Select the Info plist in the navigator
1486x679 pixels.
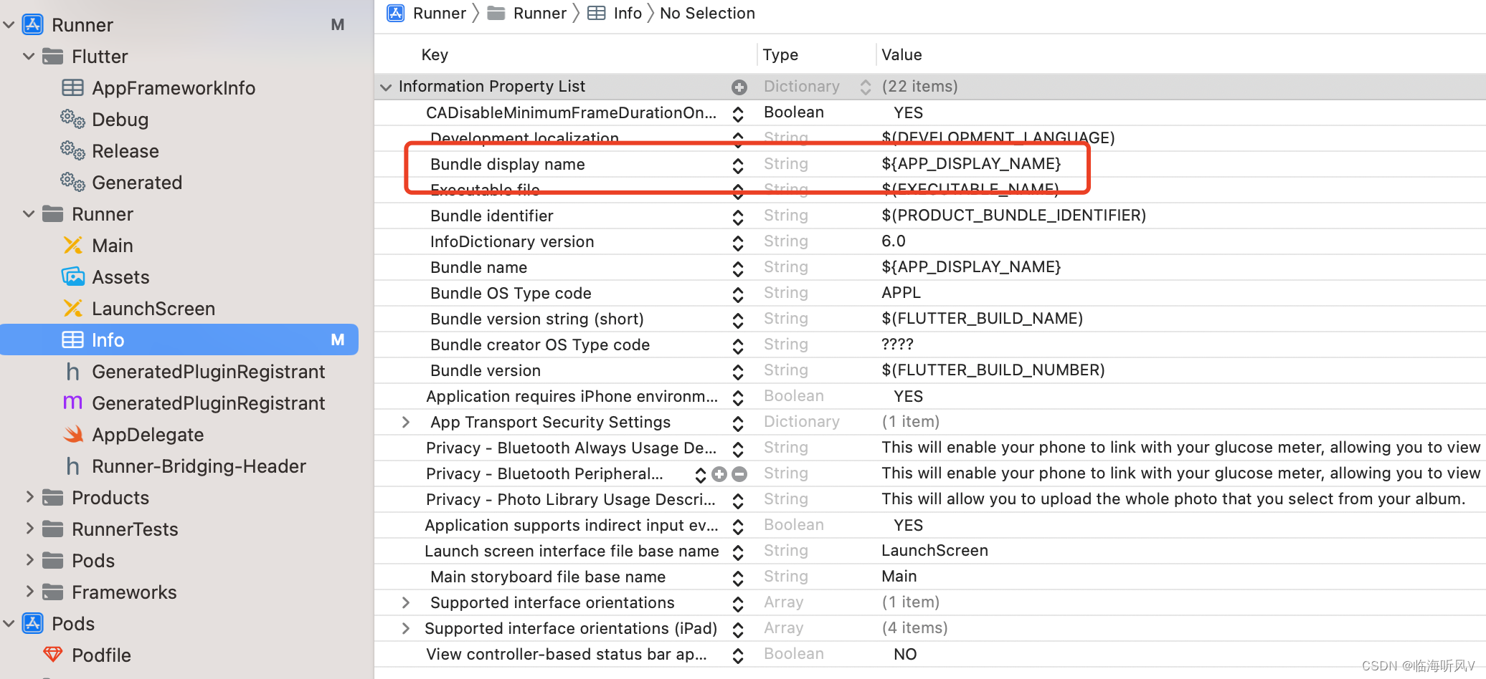(x=179, y=340)
